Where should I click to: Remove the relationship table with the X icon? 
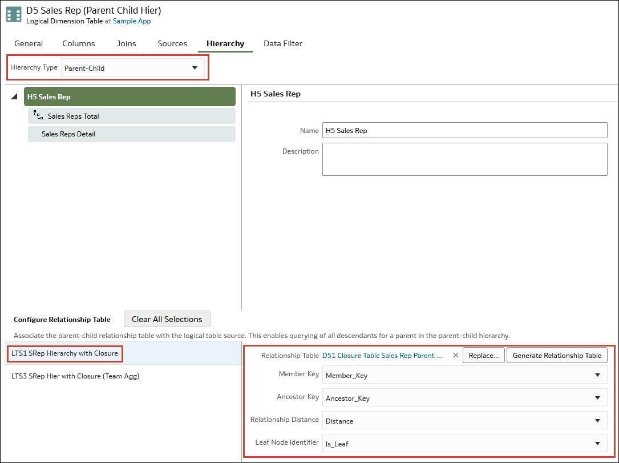455,355
